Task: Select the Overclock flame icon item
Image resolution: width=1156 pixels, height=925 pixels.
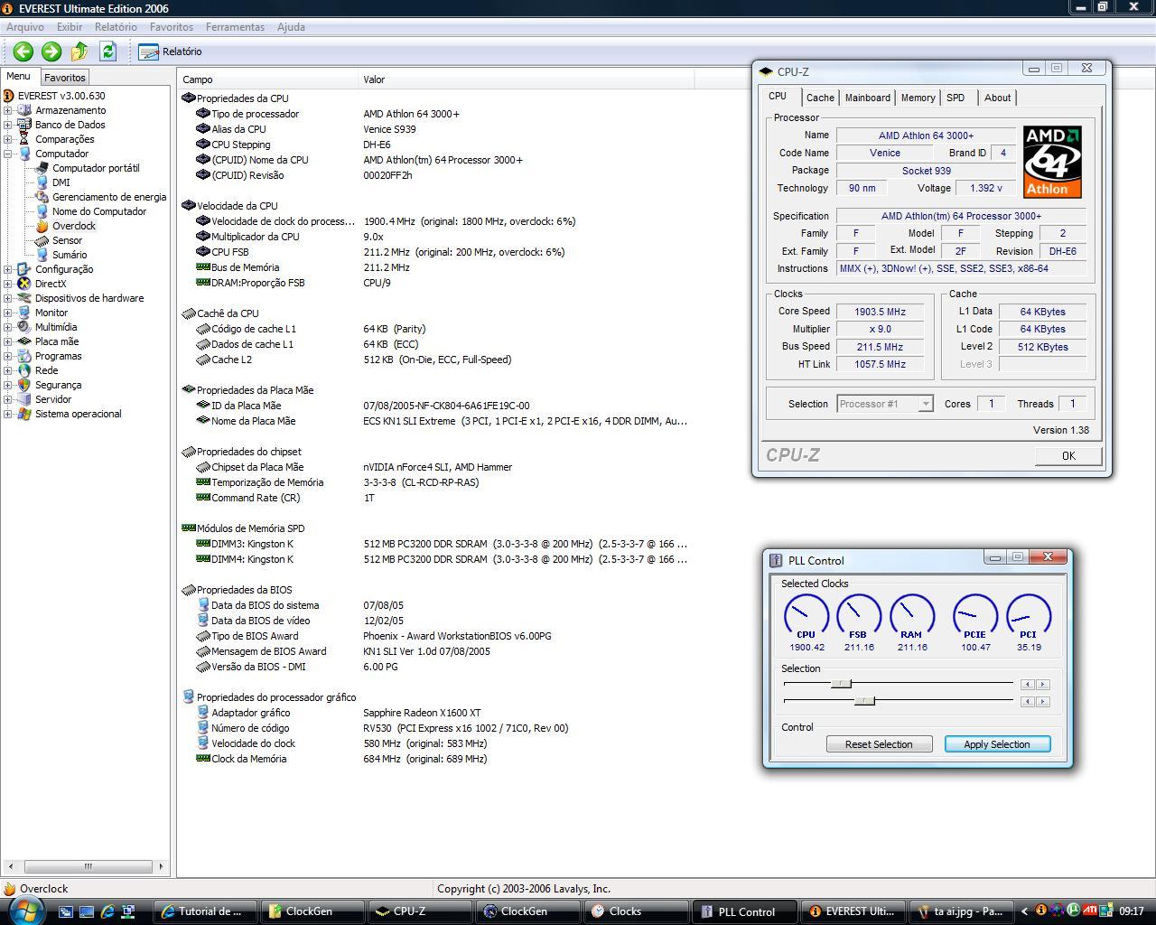Action: (x=42, y=226)
